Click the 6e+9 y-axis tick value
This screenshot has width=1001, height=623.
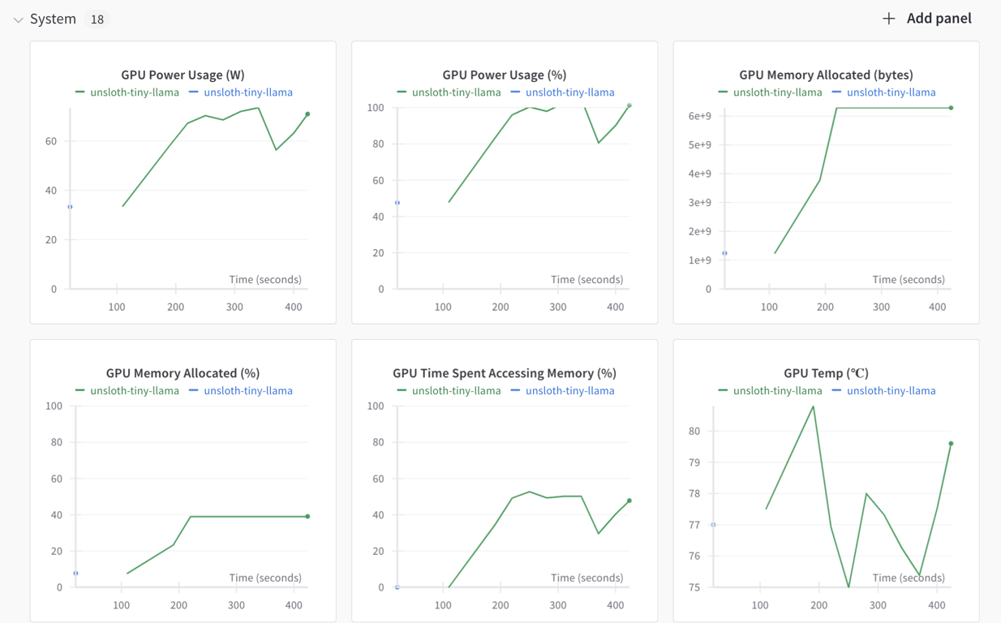(x=700, y=117)
